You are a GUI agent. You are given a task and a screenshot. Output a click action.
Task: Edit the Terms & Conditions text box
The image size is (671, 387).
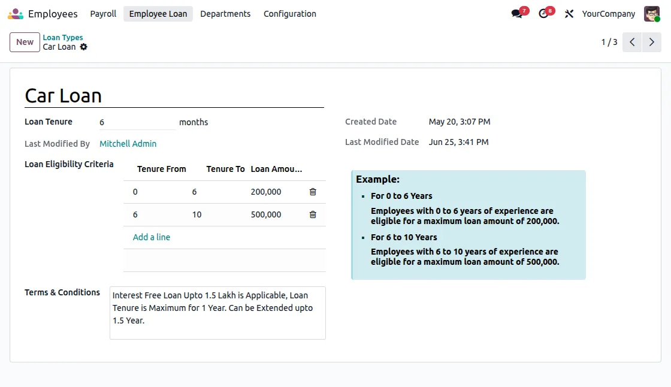217,313
